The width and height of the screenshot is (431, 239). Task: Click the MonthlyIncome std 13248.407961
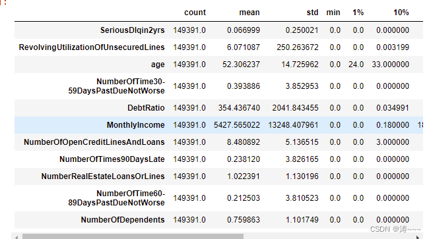[293, 125]
